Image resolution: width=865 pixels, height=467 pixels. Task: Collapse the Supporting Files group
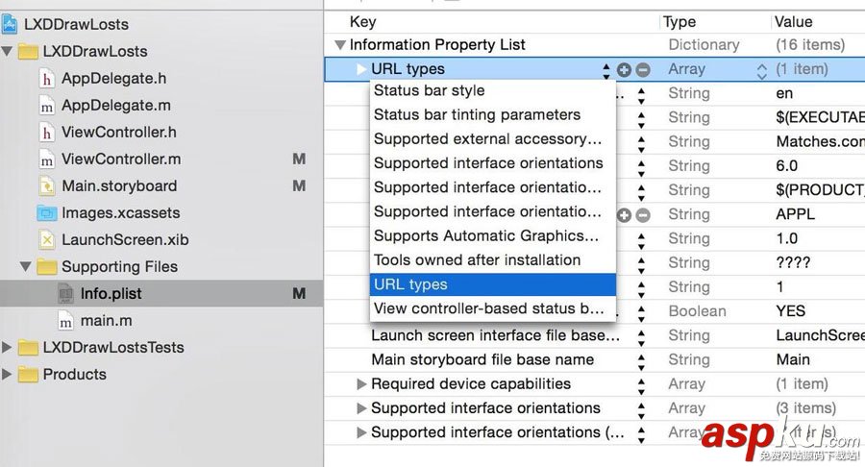[x=26, y=267]
